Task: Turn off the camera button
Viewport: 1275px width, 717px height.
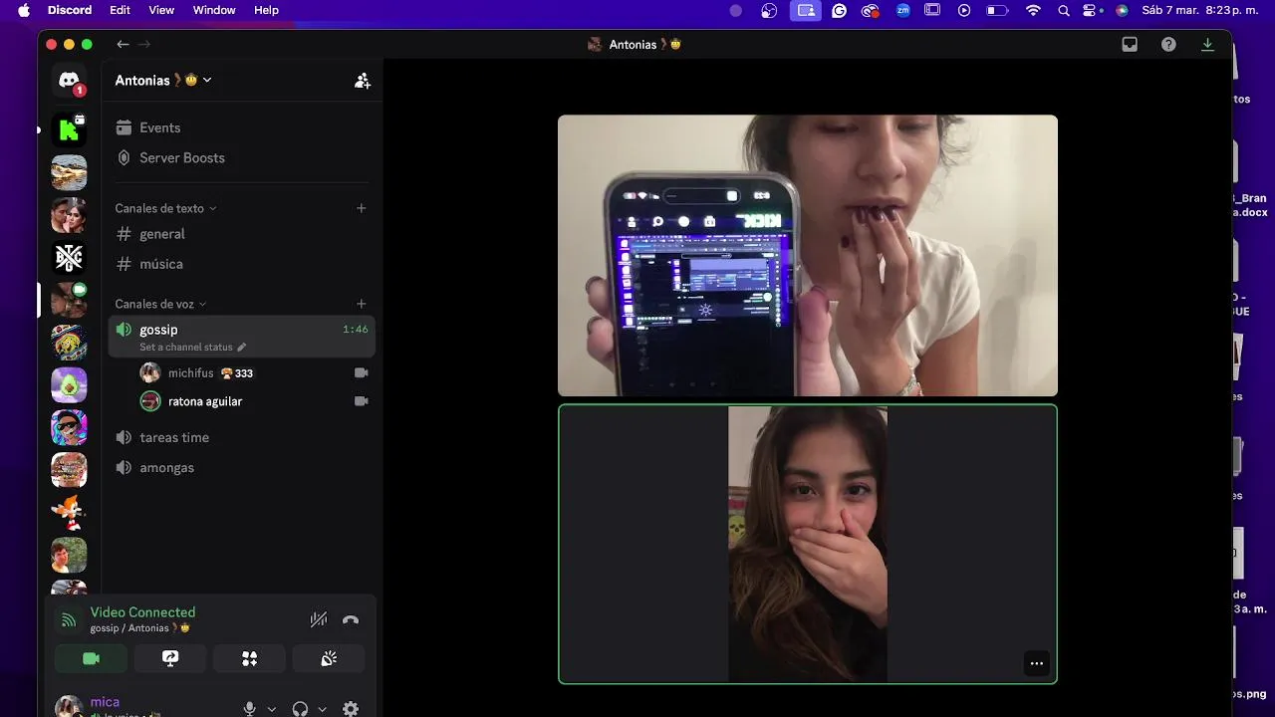Action: 92,658
